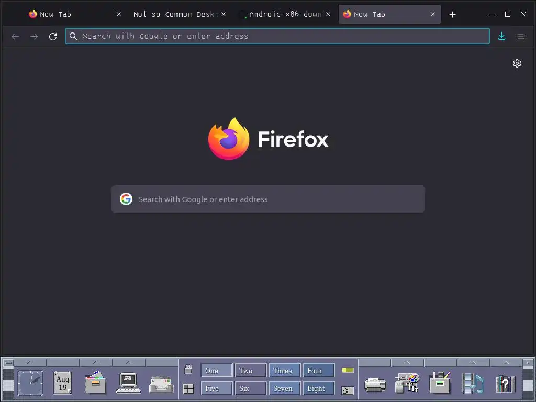
Task: Switch to workspace Two
Action: pyautogui.click(x=251, y=371)
